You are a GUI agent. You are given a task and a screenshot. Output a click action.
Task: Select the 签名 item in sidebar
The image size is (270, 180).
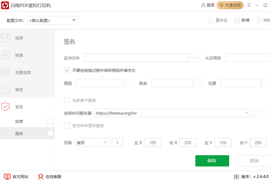pyautogui.click(x=19, y=134)
